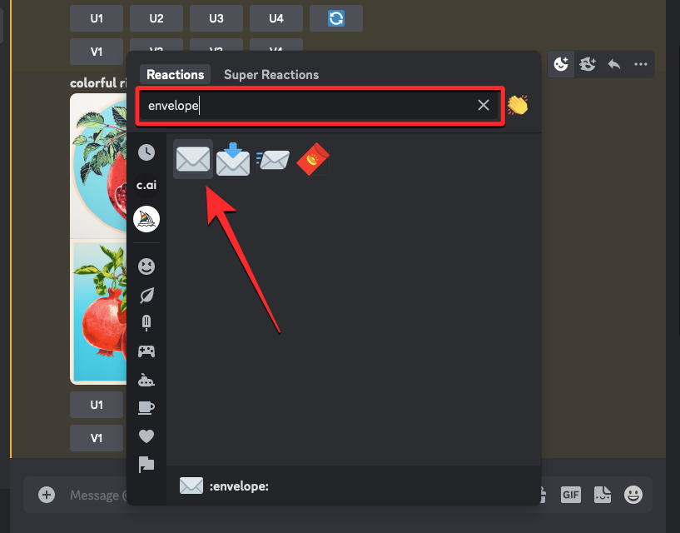The height and width of the screenshot is (533, 680).
Task: Jump to the Midjourney sailboat server emojis
Action: tap(146, 219)
